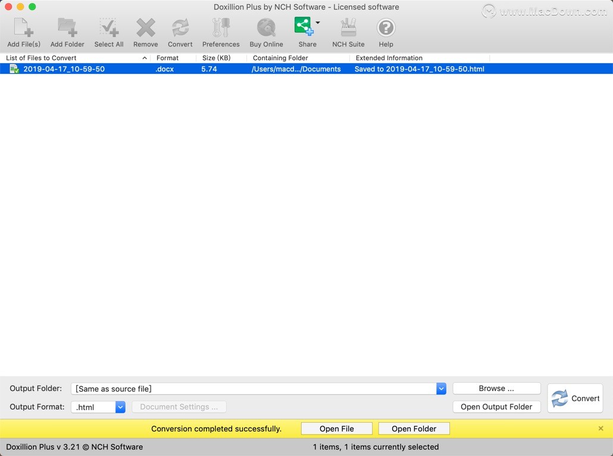Expand the Share dropdown arrow
The image size is (613, 456).
[318, 23]
